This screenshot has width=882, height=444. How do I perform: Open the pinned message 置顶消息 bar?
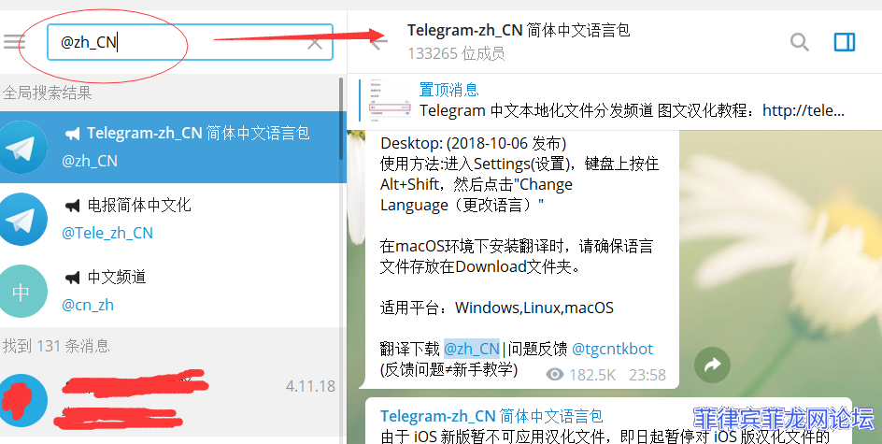pyautogui.click(x=614, y=100)
